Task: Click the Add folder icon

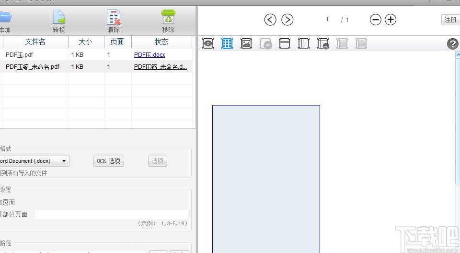Action: click(5, 17)
